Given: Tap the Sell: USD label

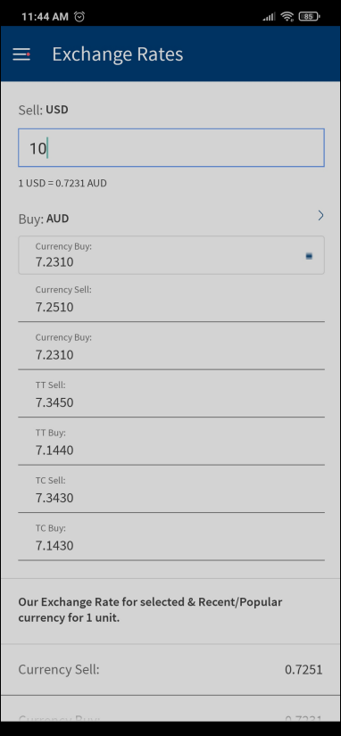Looking at the screenshot, I should click(x=43, y=110).
